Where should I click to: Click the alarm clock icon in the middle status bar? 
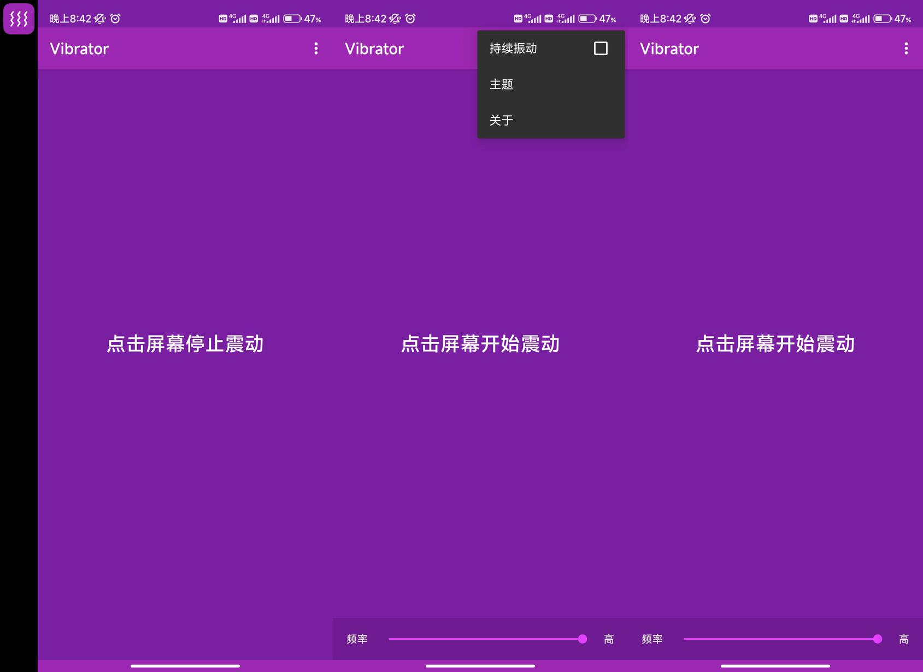pos(410,19)
